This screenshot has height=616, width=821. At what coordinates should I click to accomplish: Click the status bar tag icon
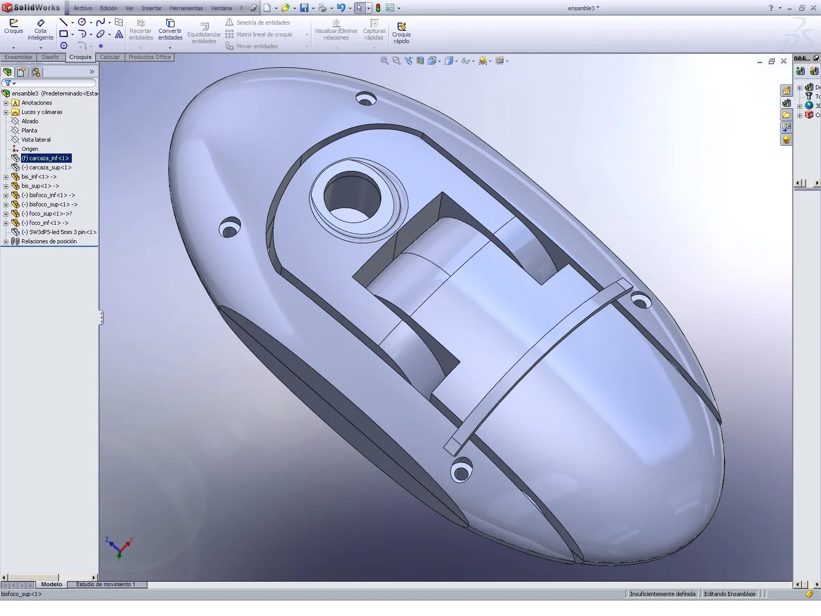[809, 594]
